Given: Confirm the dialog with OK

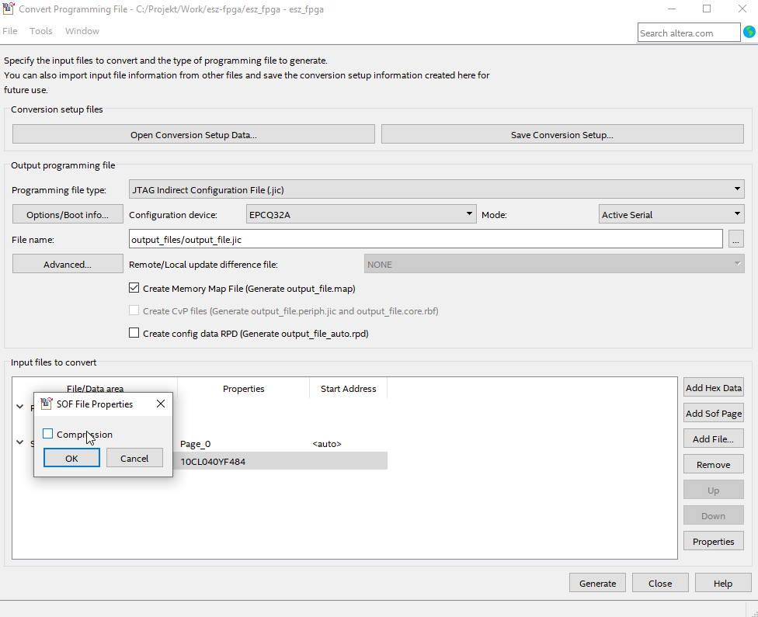Looking at the screenshot, I should click(x=71, y=458).
